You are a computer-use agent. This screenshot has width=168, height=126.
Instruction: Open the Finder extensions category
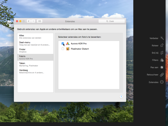click(x=35, y=50)
